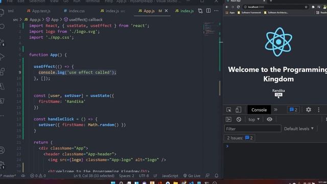The image size is (327, 184).
Task: Click the Go Live server button
Action: point(192,176)
